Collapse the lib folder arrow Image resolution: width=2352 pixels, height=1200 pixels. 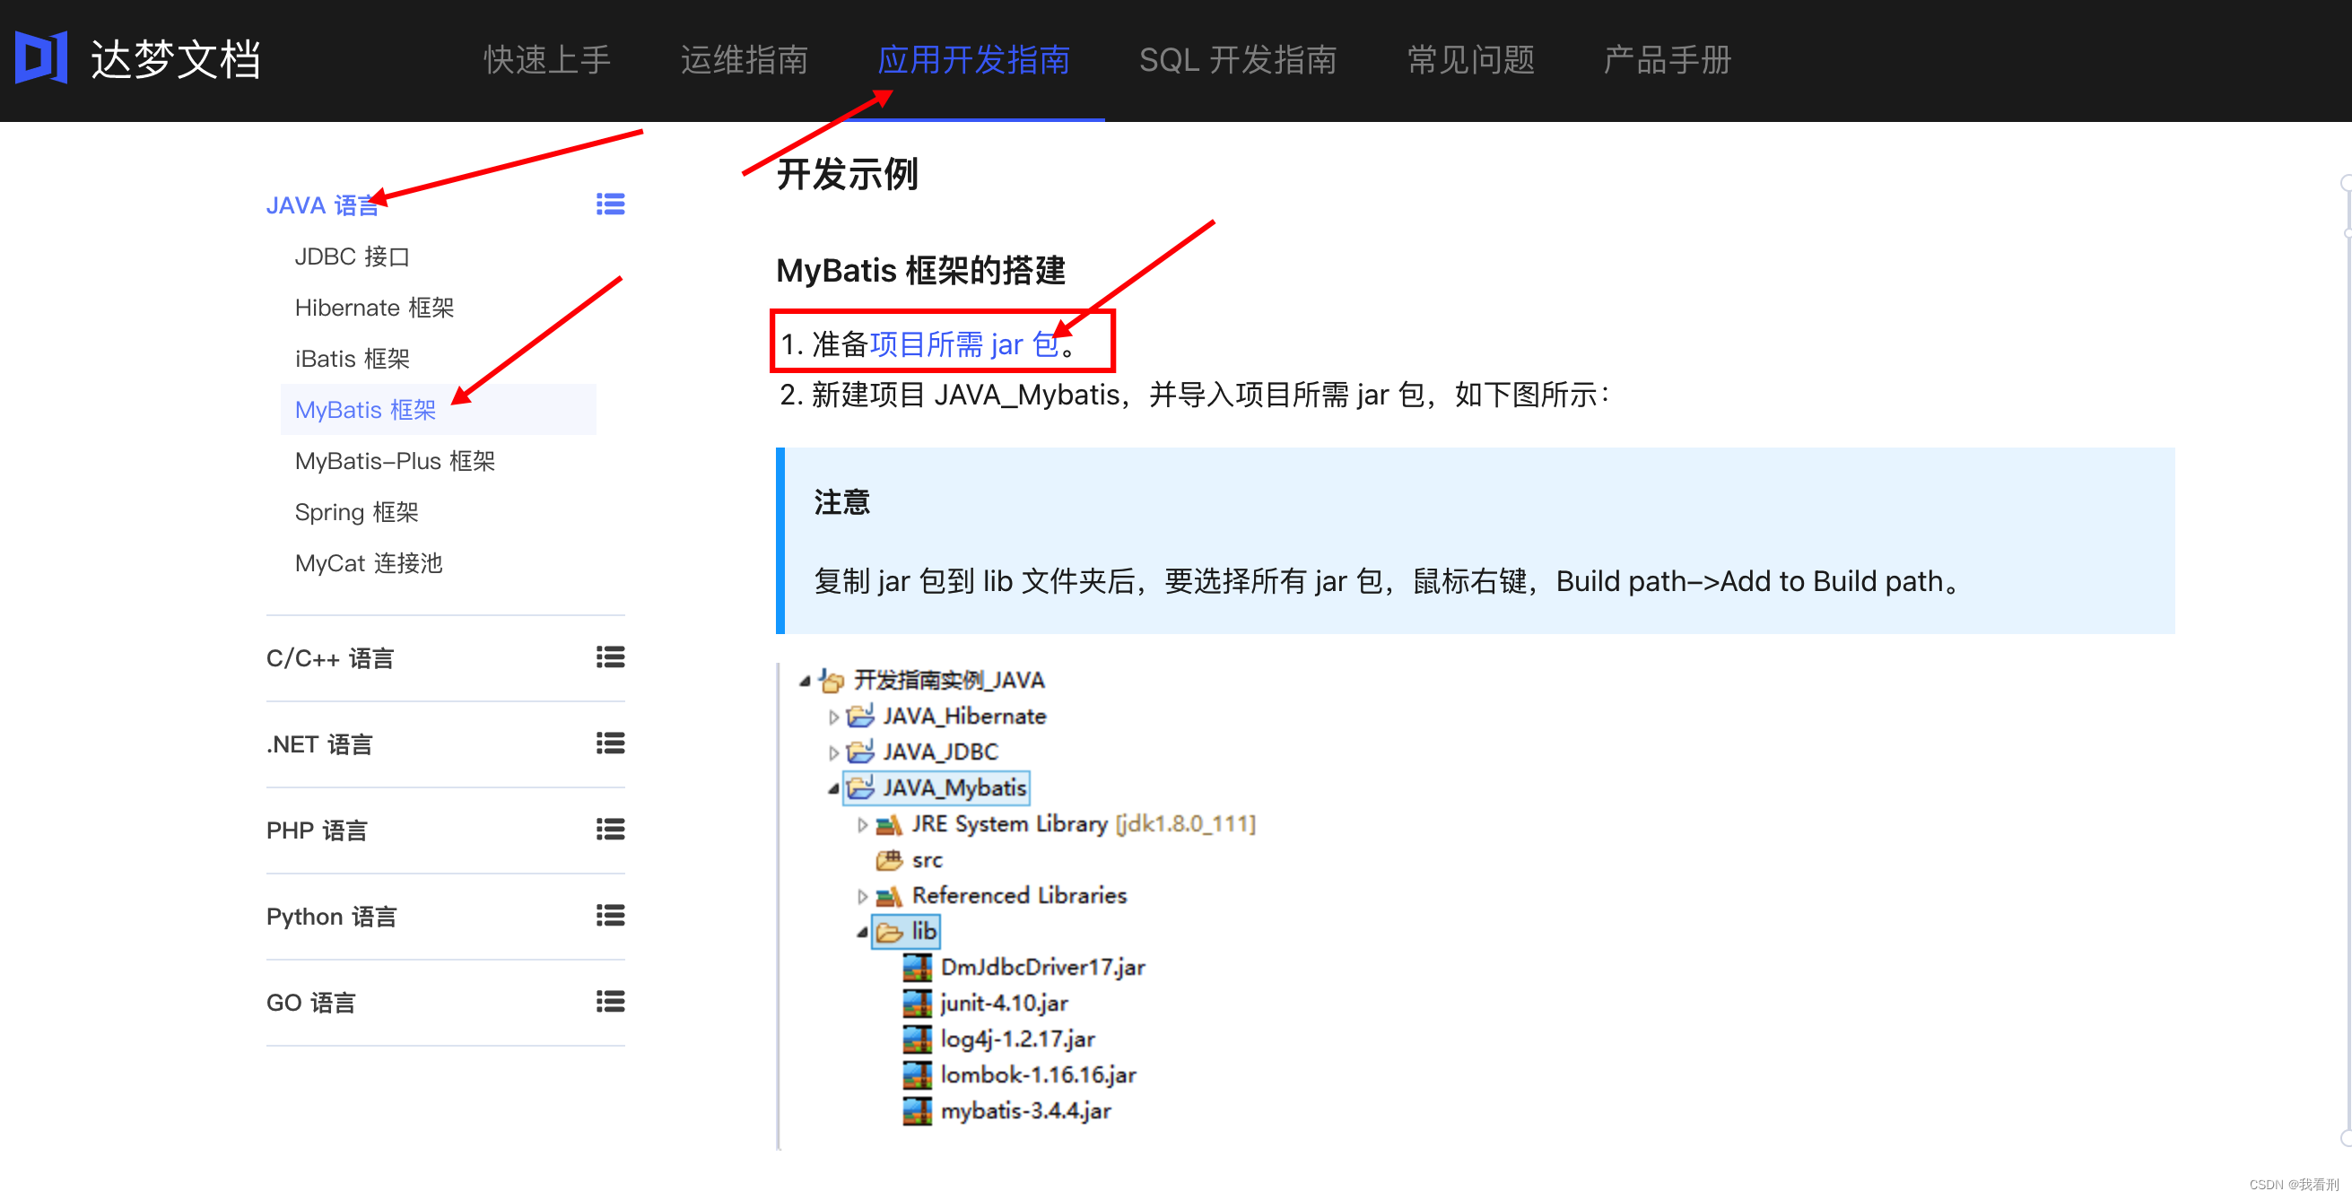click(x=862, y=932)
